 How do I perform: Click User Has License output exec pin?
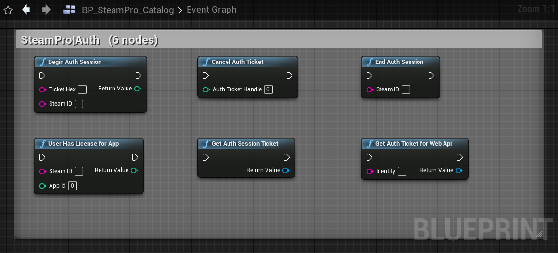tap(135, 157)
